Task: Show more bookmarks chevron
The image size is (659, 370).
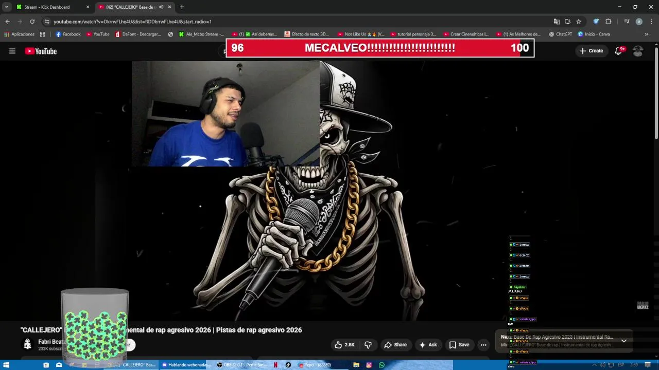Action: [647, 34]
